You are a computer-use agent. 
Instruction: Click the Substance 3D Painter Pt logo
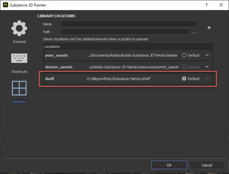pyautogui.click(x=6, y=5)
